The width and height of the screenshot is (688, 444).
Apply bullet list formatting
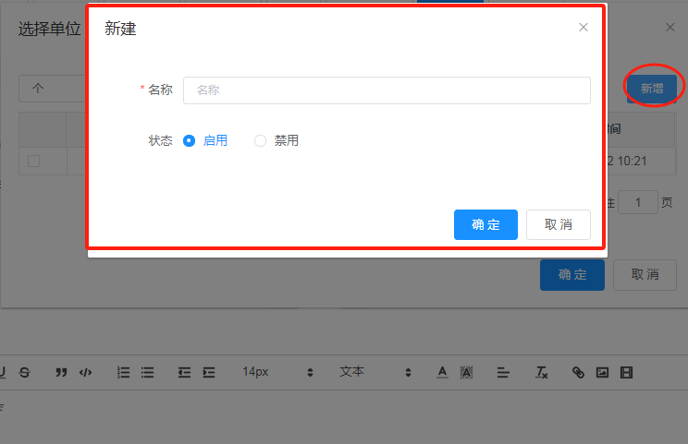(147, 372)
